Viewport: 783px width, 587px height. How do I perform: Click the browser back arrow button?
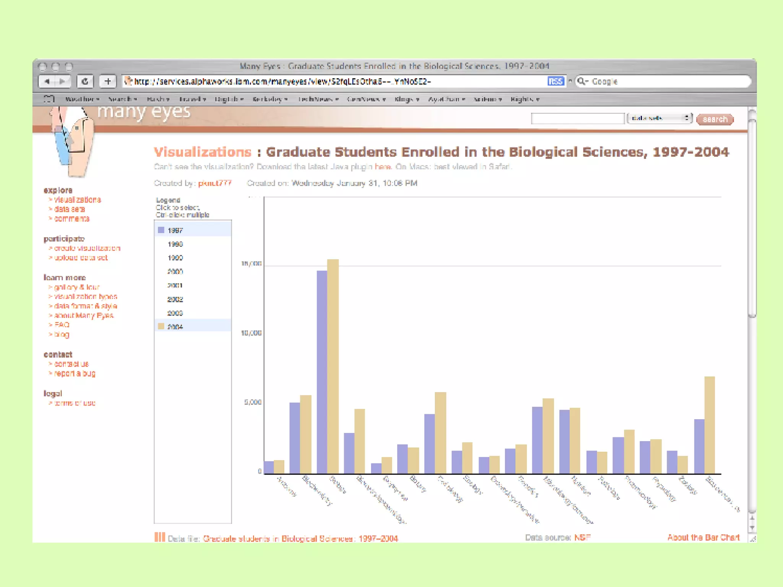(47, 81)
